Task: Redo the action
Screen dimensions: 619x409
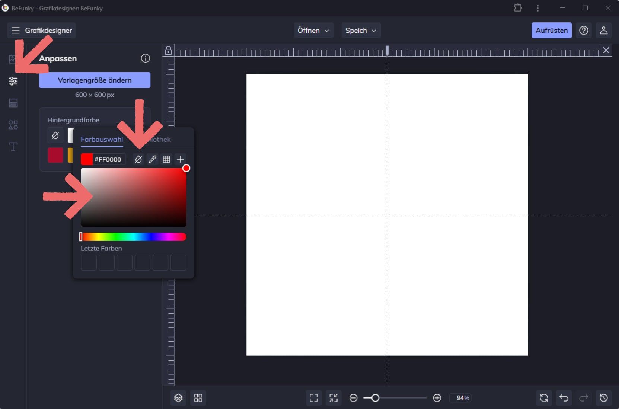Action: point(584,398)
